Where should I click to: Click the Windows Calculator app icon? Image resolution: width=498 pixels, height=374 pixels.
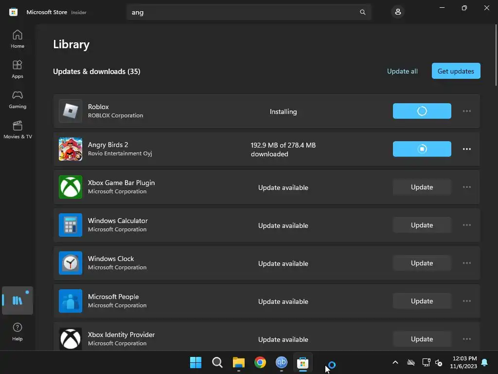(x=71, y=225)
